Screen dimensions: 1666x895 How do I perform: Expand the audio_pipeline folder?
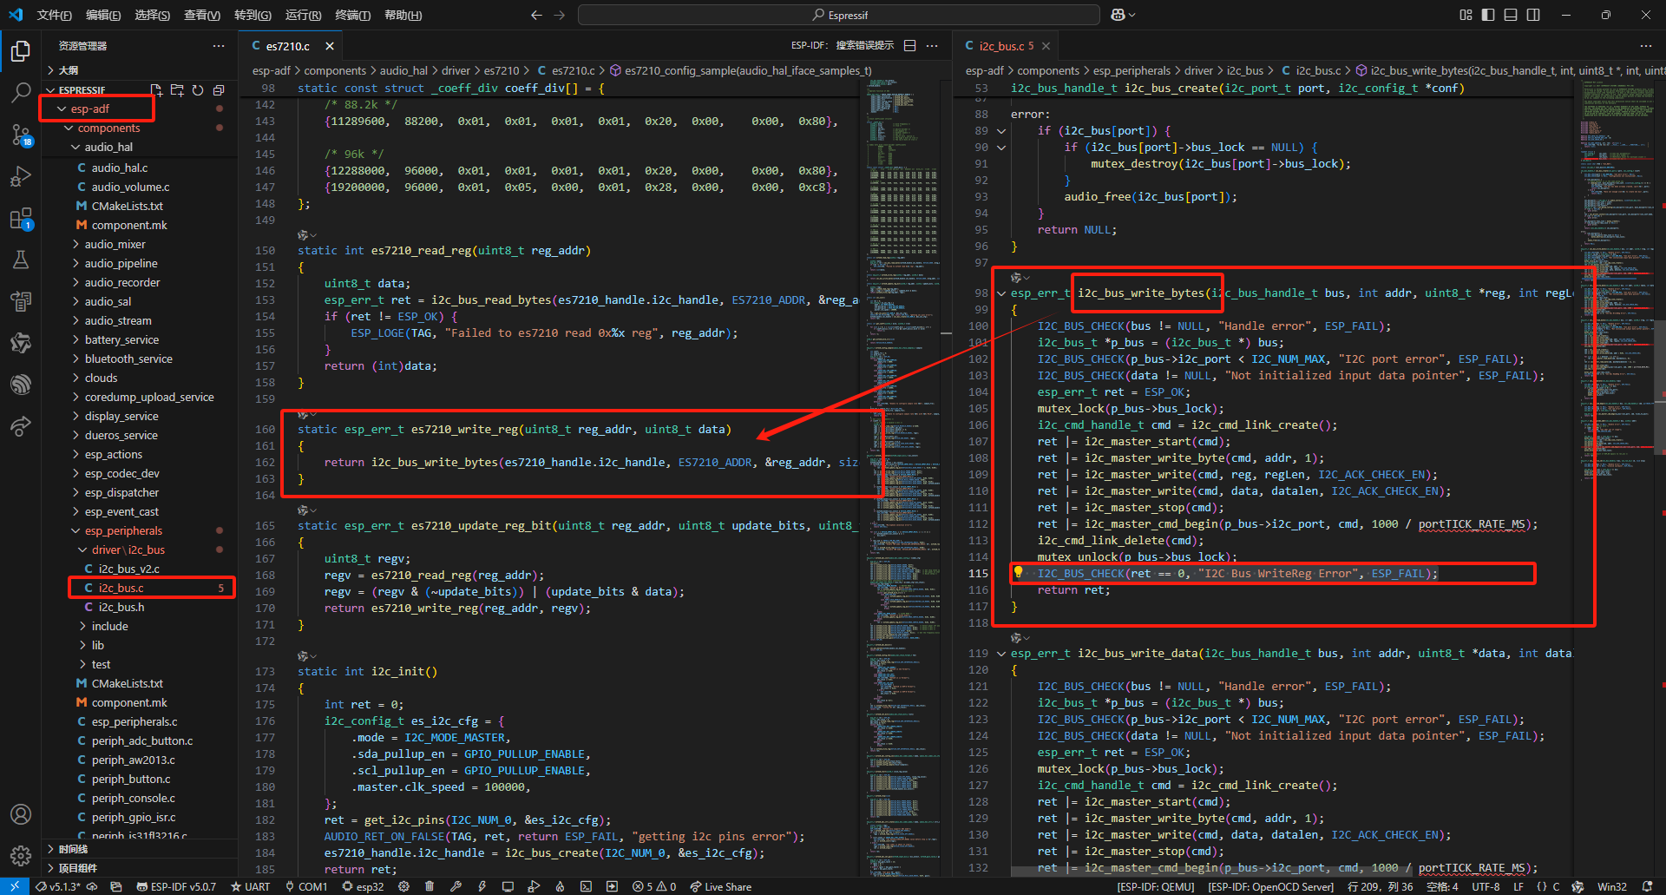(75, 263)
